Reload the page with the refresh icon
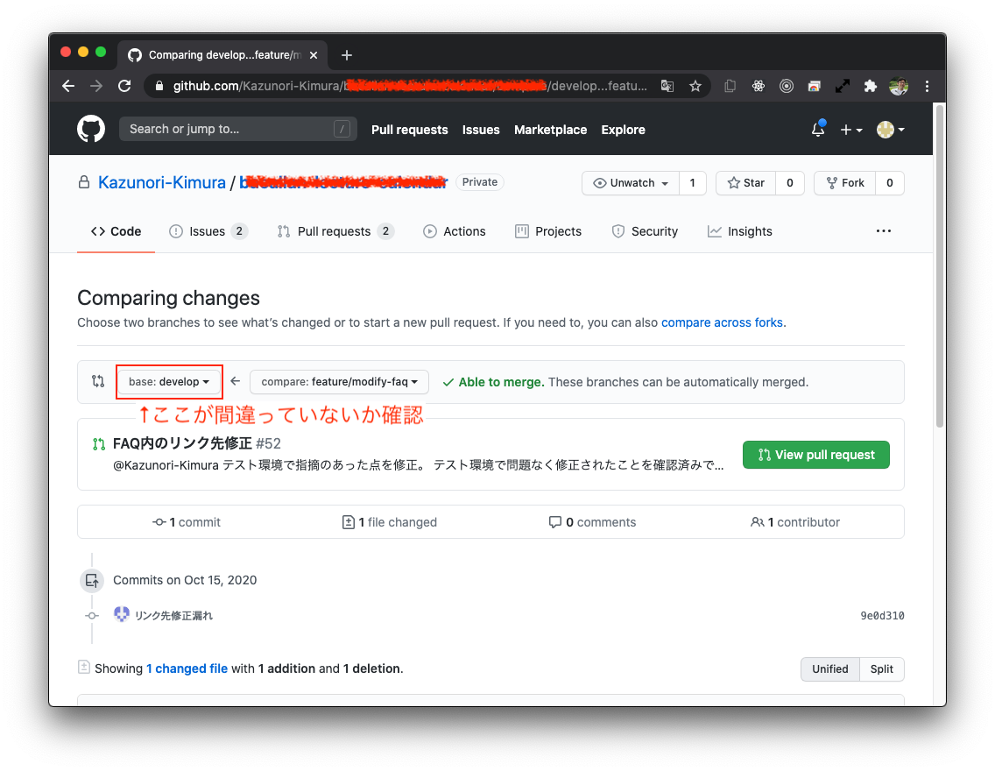The height and width of the screenshot is (771, 995). [124, 87]
